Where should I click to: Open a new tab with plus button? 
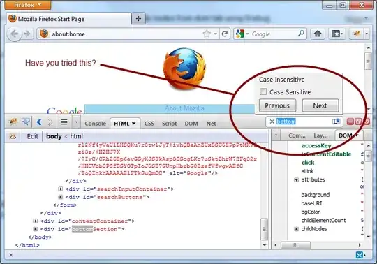[x=138, y=19]
